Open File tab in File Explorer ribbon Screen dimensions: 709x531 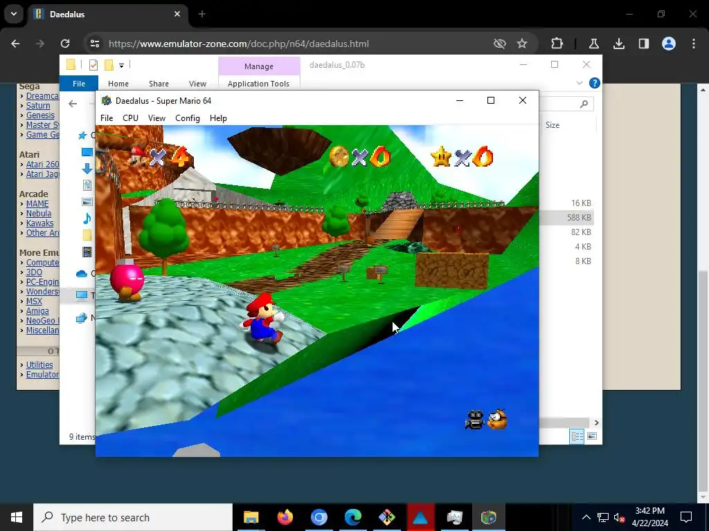[x=79, y=84]
